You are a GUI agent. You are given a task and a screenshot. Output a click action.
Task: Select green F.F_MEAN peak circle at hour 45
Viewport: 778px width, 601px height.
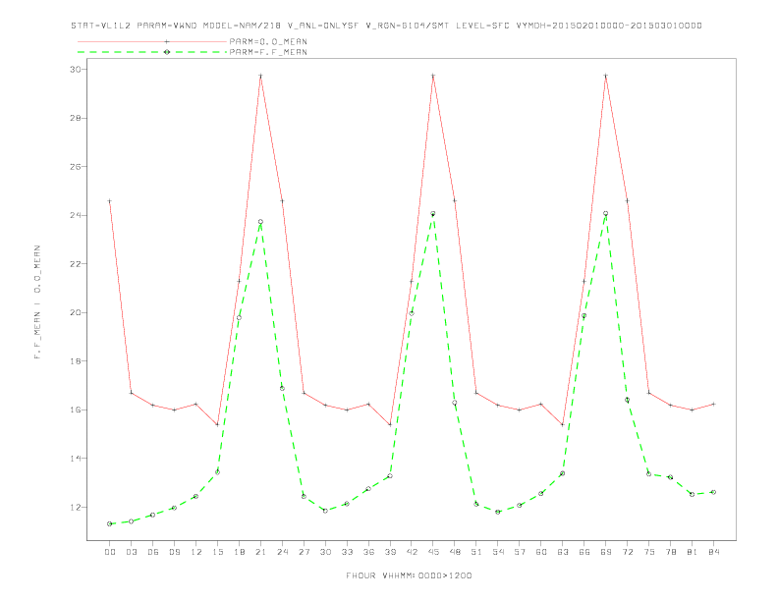click(433, 214)
